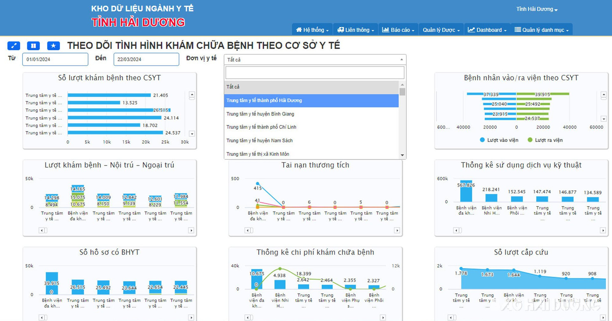Toggle the Lượt vào viện legend series
This screenshot has width=612, height=321.
coord(499,140)
